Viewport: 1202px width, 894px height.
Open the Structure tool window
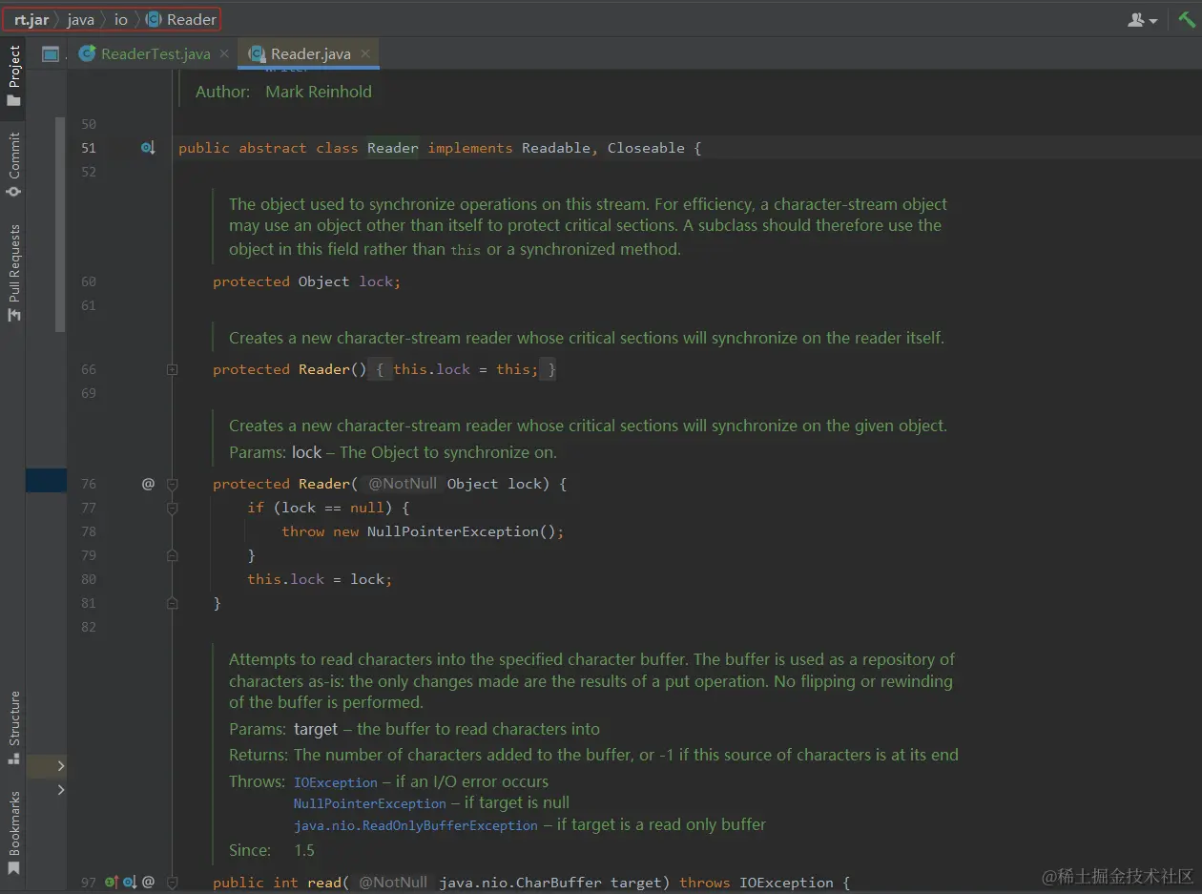point(13,728)
